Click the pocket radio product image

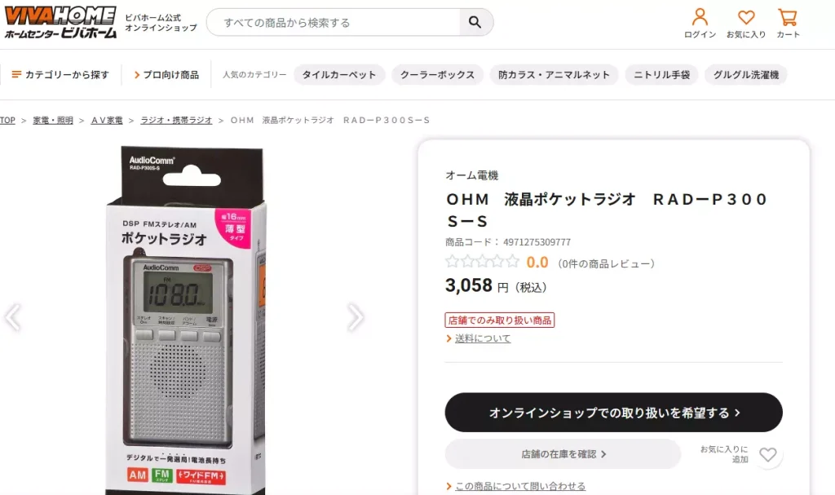(x=183, y=320)
